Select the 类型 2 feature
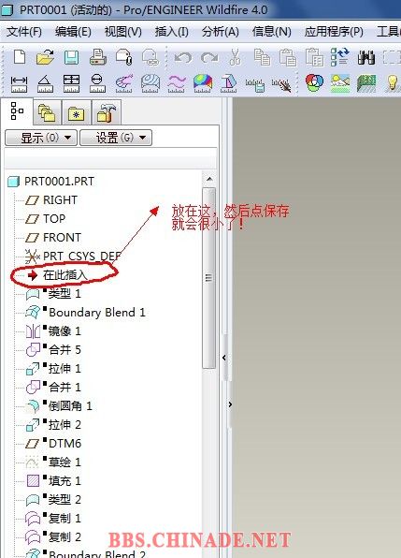 tap(53, 500)
